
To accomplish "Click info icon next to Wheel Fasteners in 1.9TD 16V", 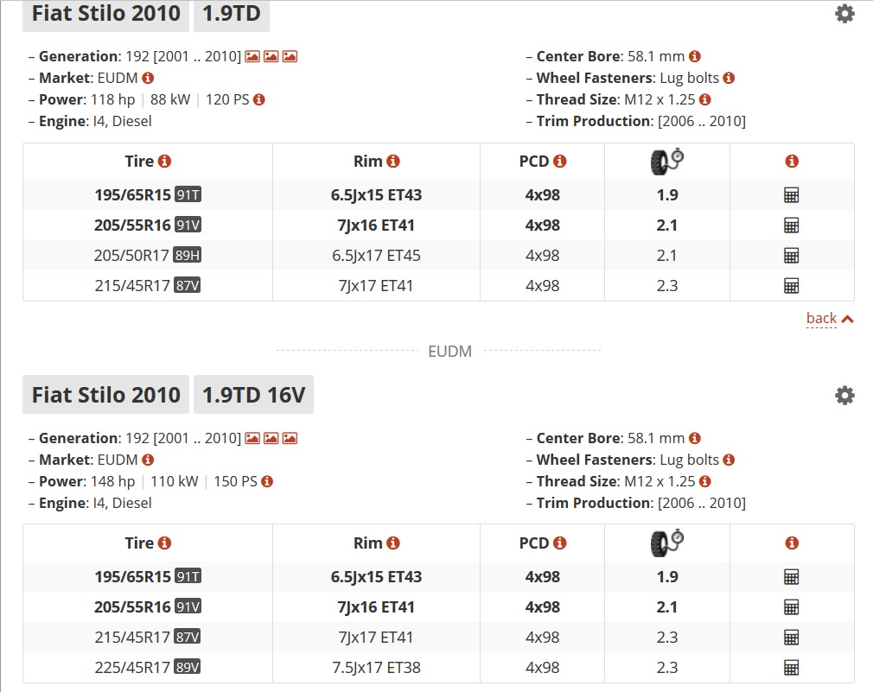I will coord(729,460).
